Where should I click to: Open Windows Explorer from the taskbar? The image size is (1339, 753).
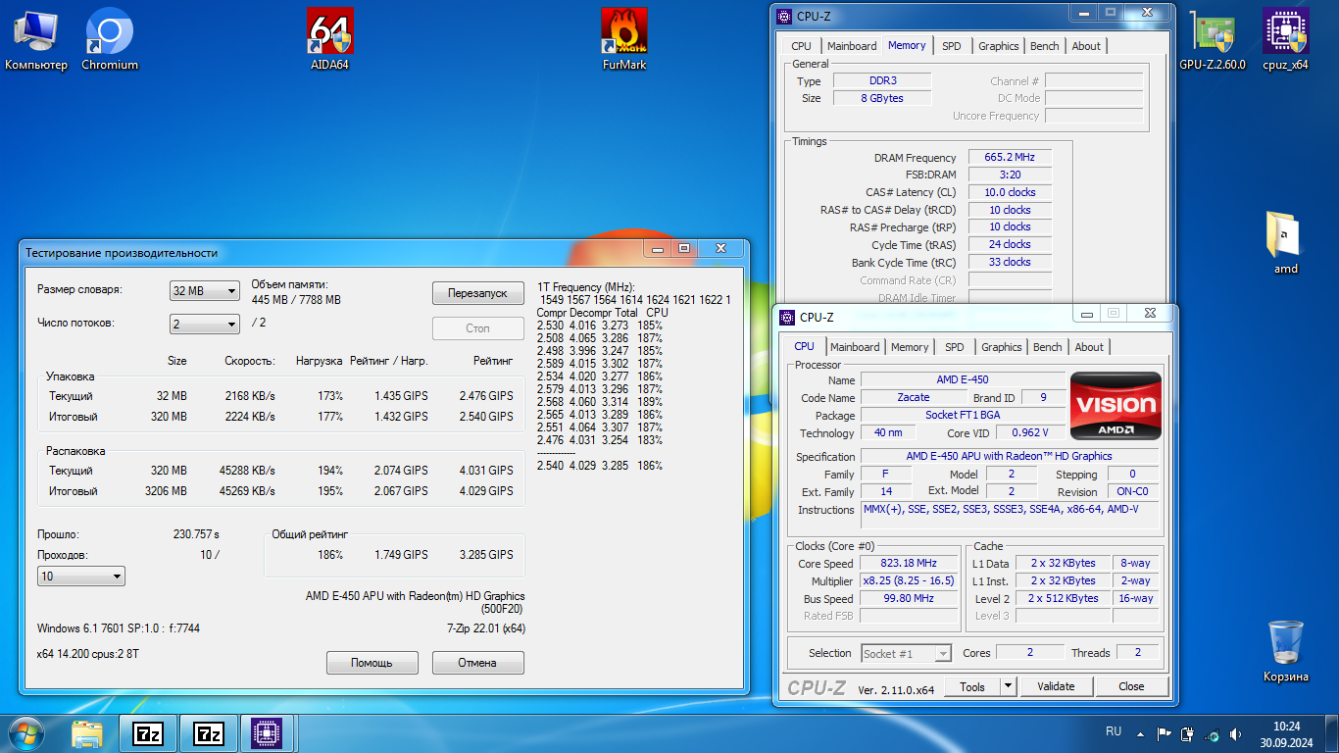click(x=87, y=733)
